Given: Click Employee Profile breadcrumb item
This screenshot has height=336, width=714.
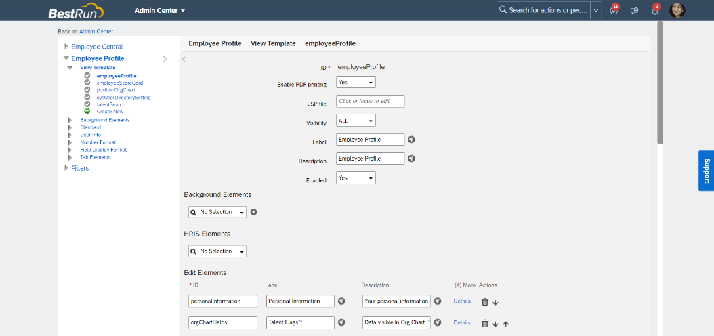Looking at the screenshot, I should 215,44.
